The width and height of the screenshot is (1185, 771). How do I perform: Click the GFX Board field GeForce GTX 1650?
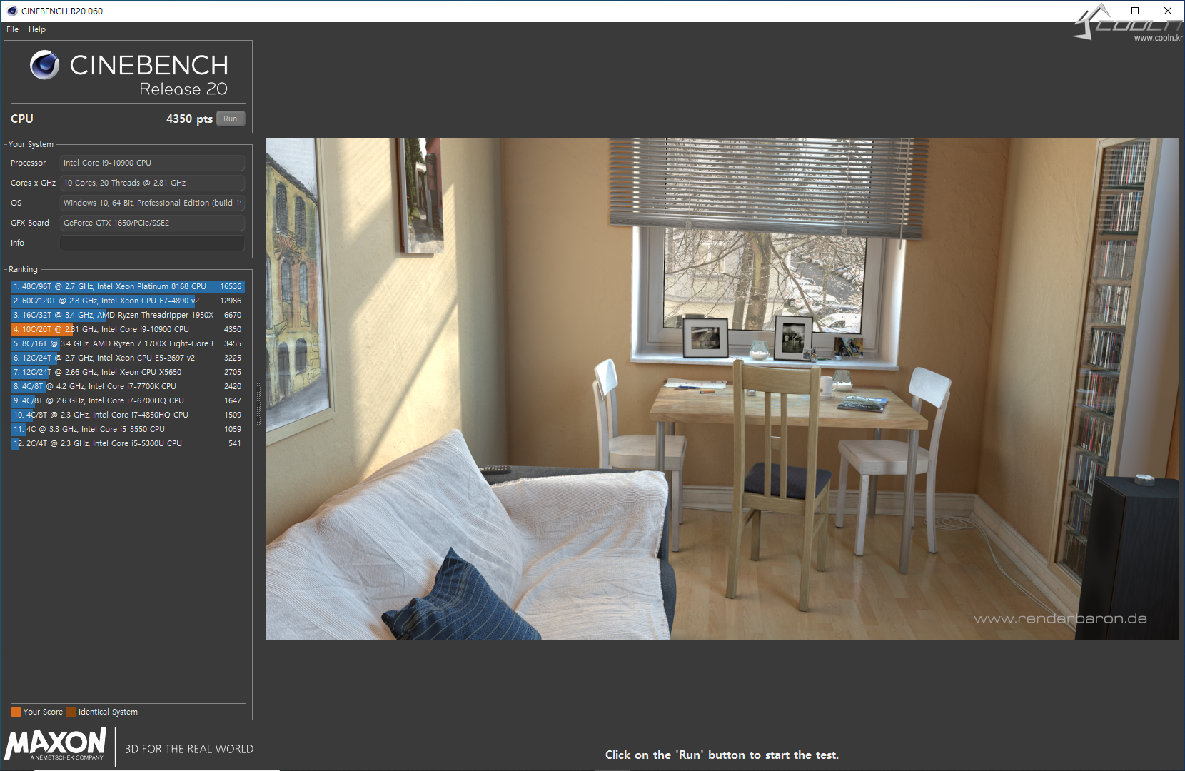(x=152, y=223)
